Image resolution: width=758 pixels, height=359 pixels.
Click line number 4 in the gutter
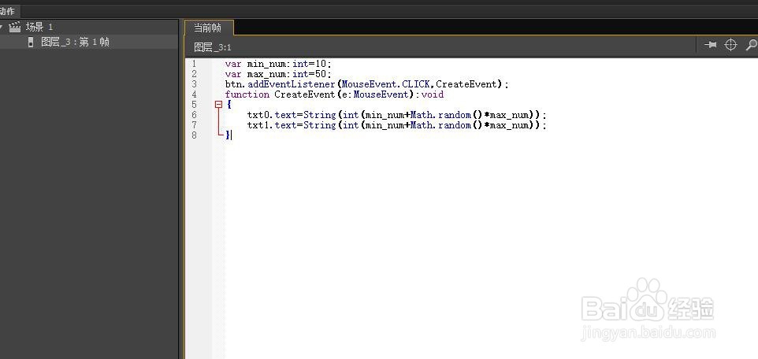pyautogui.click(x=194, y=94)
